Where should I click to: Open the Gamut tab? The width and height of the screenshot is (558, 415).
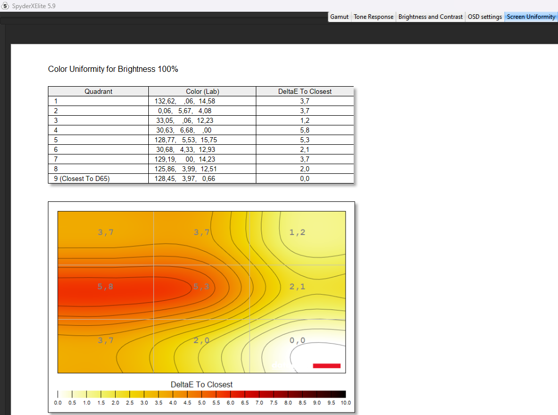point(339,17)
